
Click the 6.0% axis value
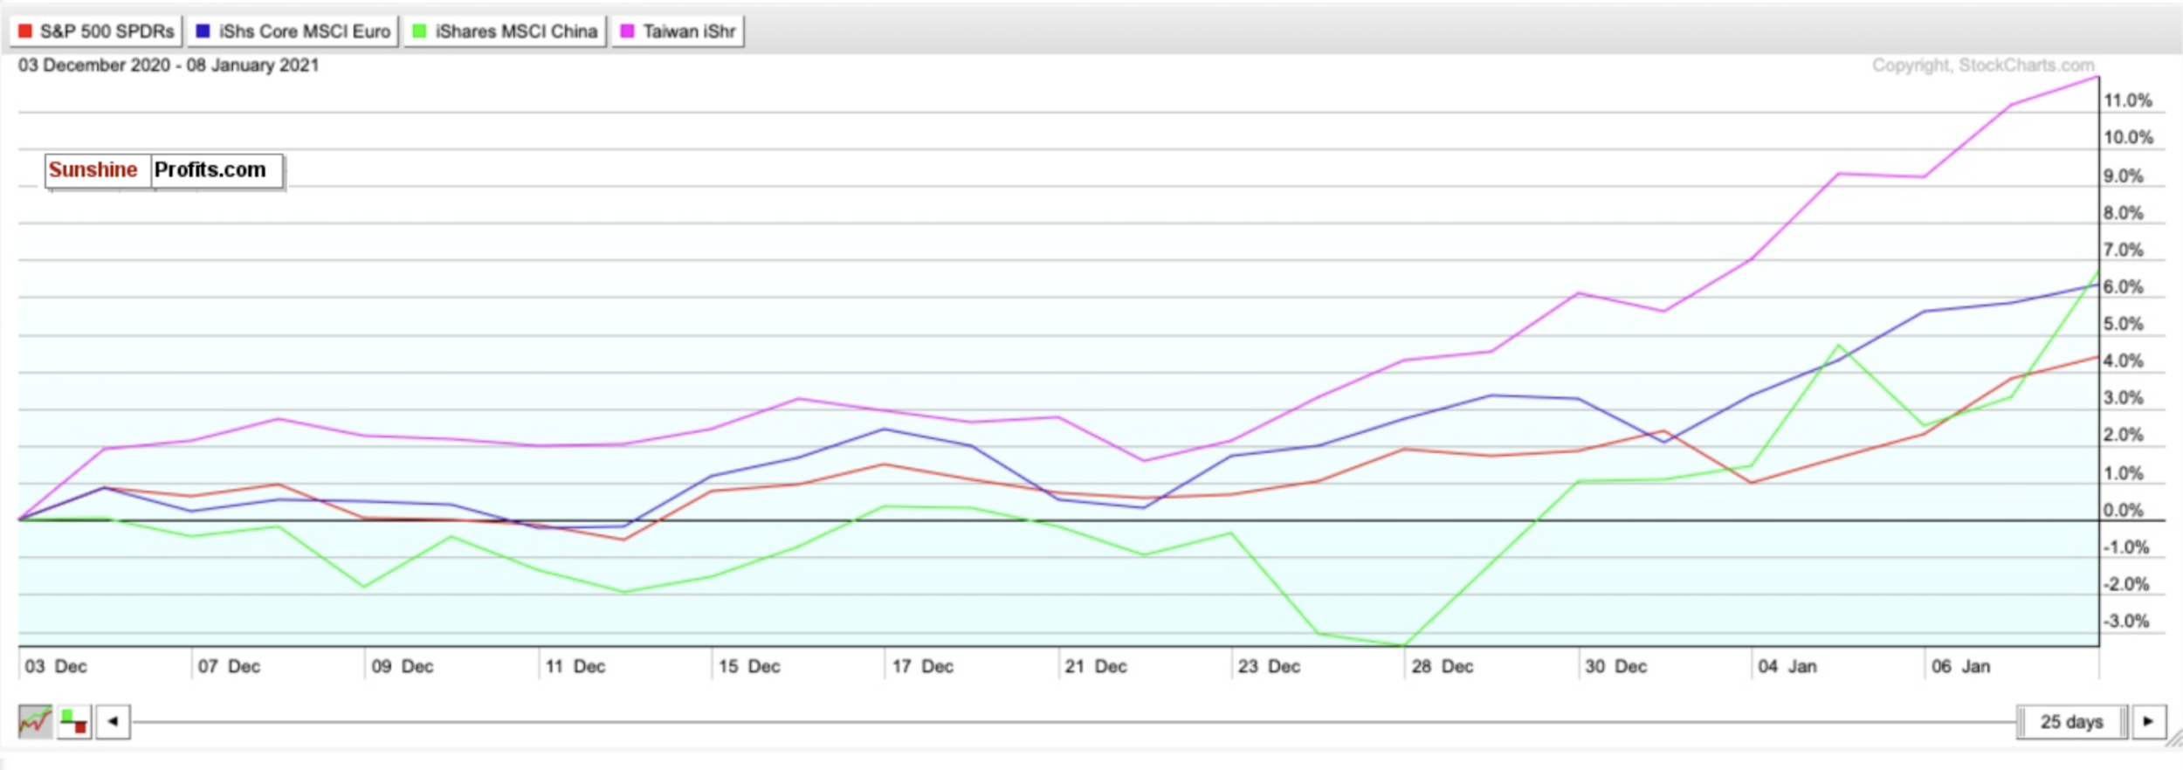(2124, 287)
